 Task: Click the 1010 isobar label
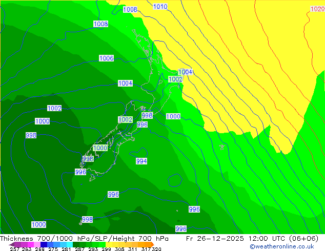160,7
